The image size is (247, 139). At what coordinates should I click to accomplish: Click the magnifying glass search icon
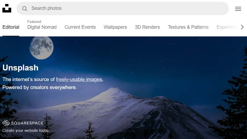[25, 9]
